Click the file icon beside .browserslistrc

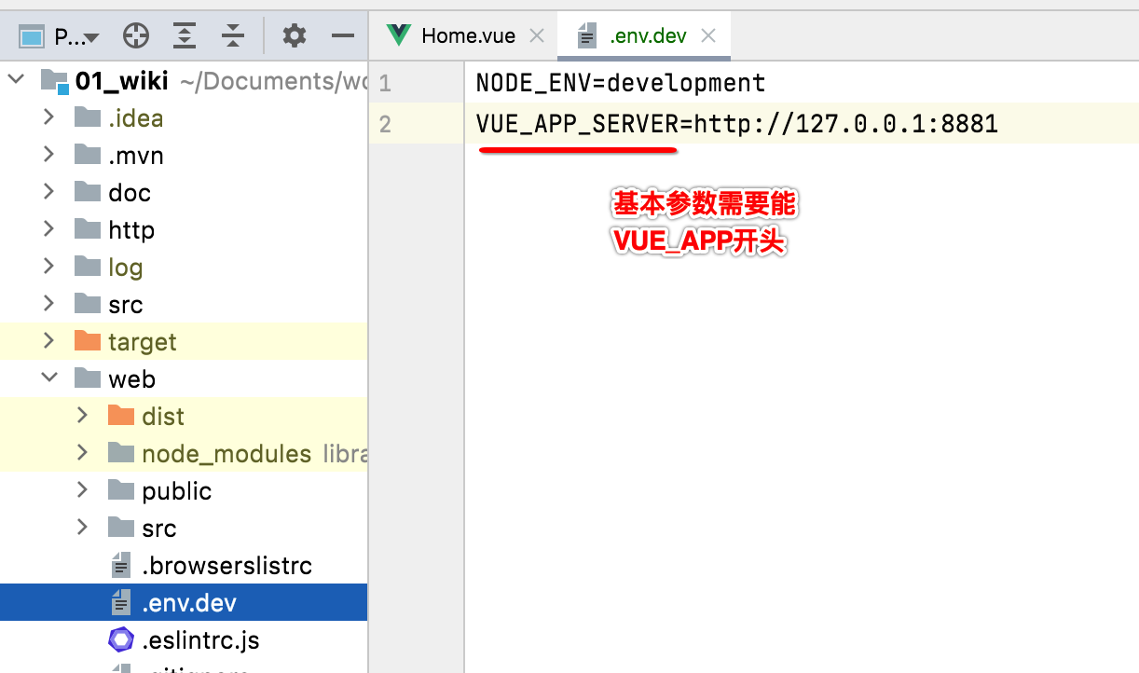pos(122,565)
